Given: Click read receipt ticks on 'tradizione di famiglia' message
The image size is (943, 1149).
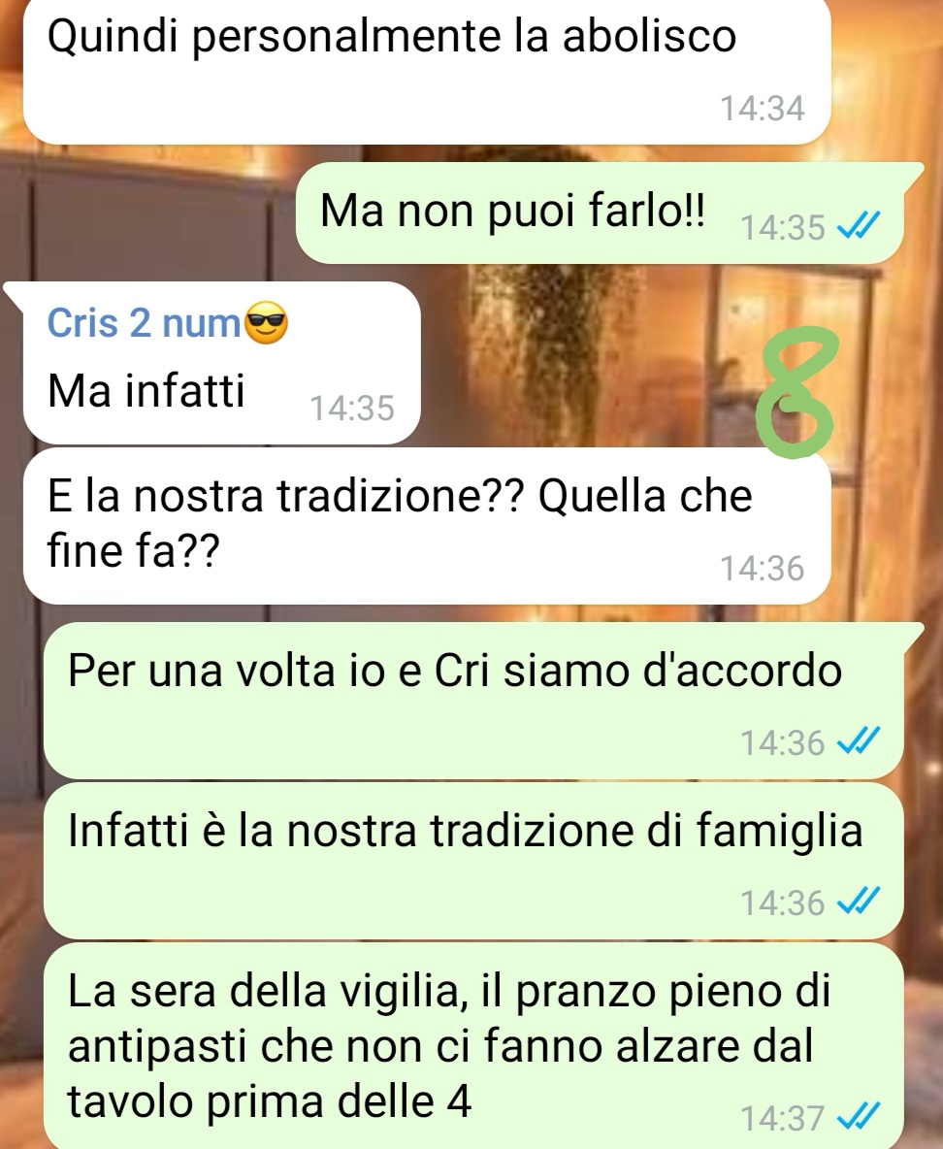Looking at the screenshot, I should tap(858, 903).
